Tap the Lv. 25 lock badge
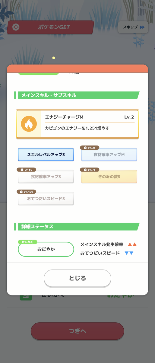 click(x=90, y=148)
